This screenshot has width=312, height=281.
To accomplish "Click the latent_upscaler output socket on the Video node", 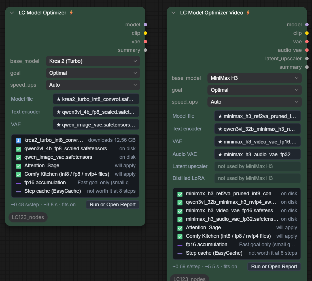I will pos(307,59).
